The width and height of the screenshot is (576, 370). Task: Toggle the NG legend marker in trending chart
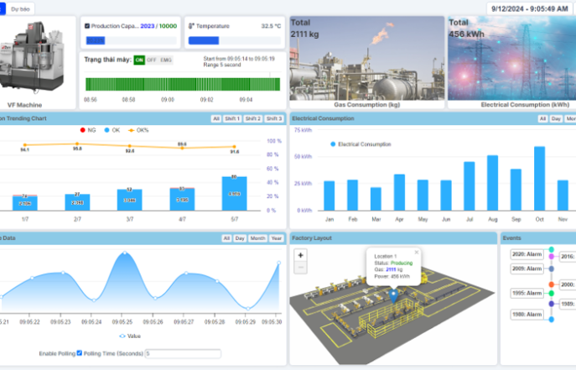click(x=81, y=130)
